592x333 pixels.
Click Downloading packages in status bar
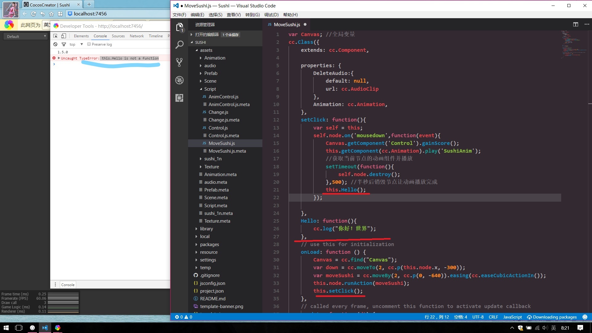552,317
